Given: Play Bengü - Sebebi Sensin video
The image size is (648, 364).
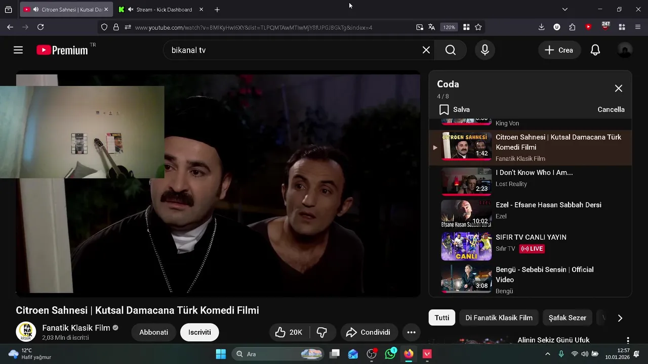Looking at the screenshot, I should pyautogui.click(x=530, y=280).
